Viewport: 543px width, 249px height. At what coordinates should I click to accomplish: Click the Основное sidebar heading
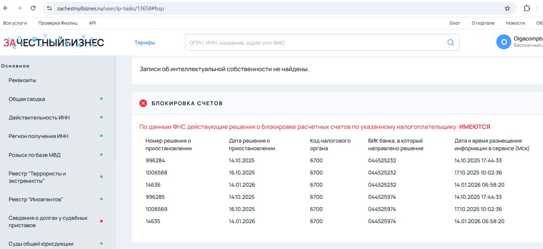coord(15,66)
